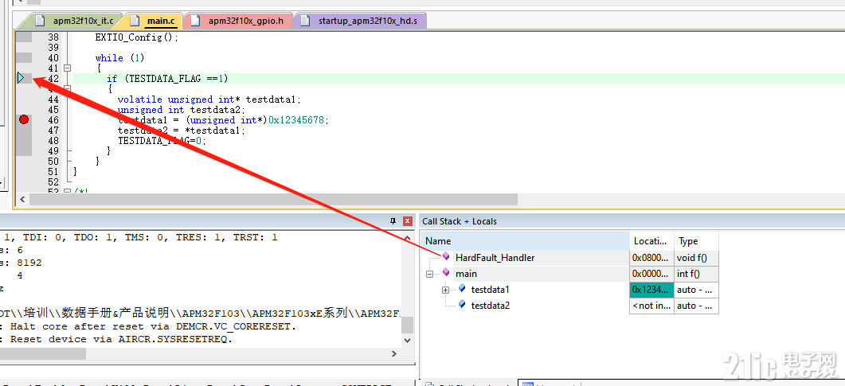Collapse the main node in call stack
845x386 pixels.
point(429,274)
